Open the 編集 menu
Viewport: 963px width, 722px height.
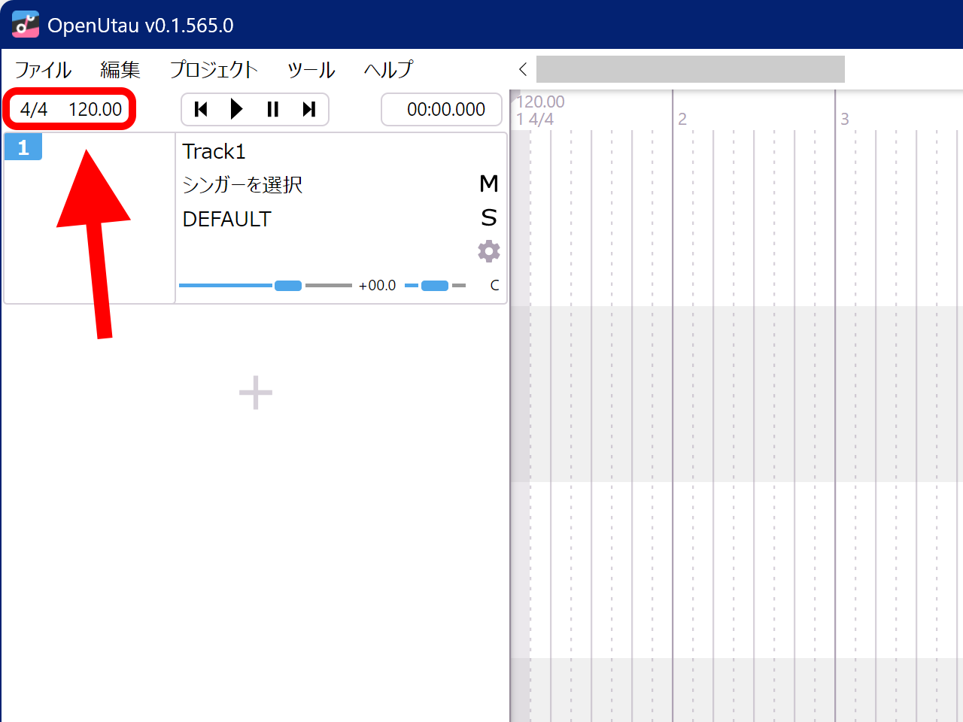tap(120, 70)
